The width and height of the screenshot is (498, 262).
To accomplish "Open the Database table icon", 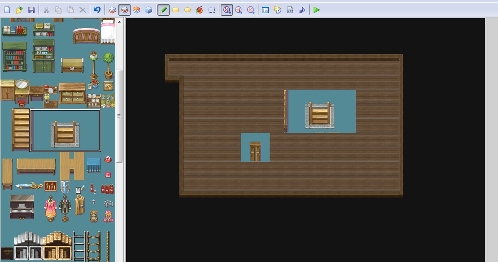I will click(266, 10).
